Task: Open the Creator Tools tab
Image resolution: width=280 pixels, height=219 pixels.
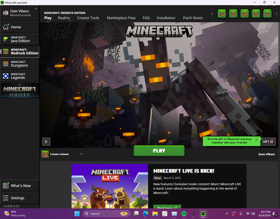Action: click(x=88, y=18)
